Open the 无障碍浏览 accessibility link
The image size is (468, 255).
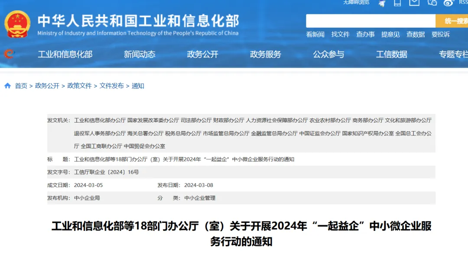pos(356,2)
